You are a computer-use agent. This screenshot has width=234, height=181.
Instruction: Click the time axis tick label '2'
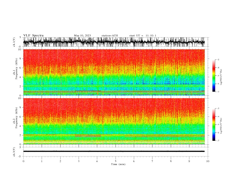pos(60,161)
